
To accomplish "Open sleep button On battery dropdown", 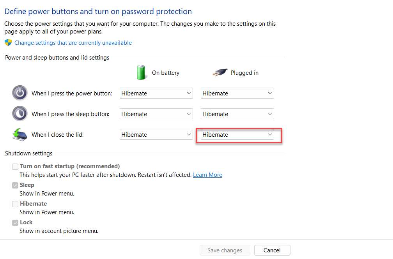I will pos(156,114).
